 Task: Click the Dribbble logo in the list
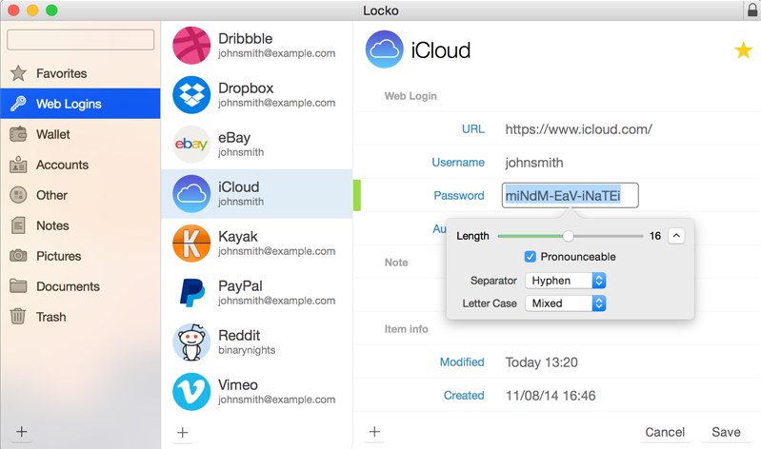(191, 45)
